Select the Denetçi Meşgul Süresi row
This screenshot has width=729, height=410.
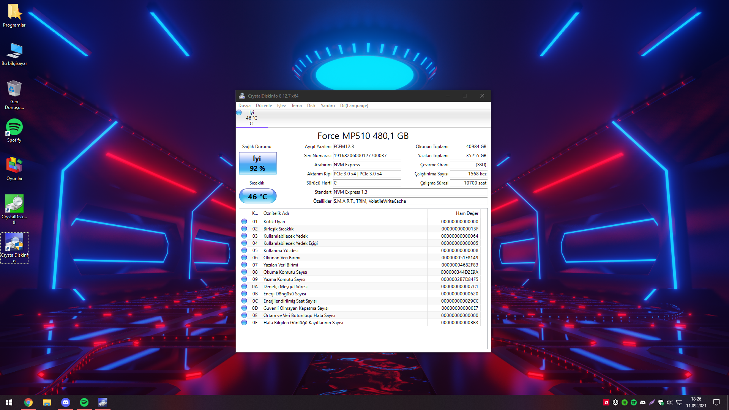pyautogui.click(x=360, y=287)
